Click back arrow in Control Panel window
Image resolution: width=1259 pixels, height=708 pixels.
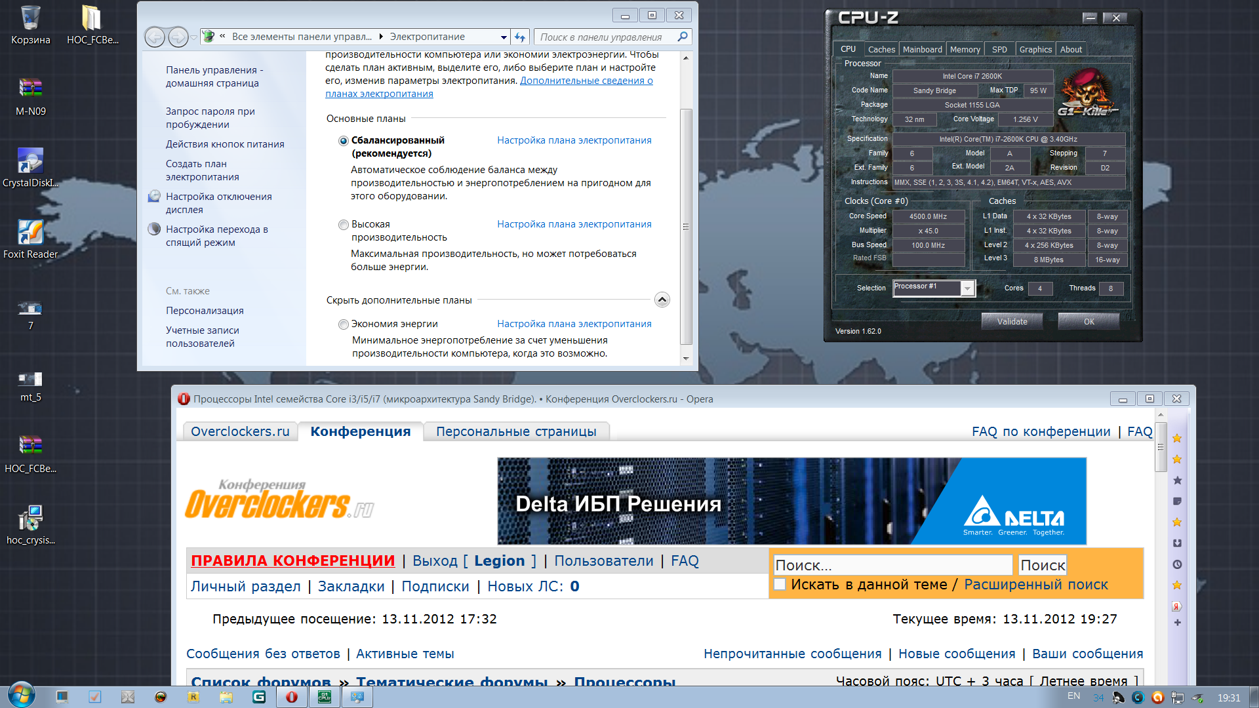tap(155, 37)
